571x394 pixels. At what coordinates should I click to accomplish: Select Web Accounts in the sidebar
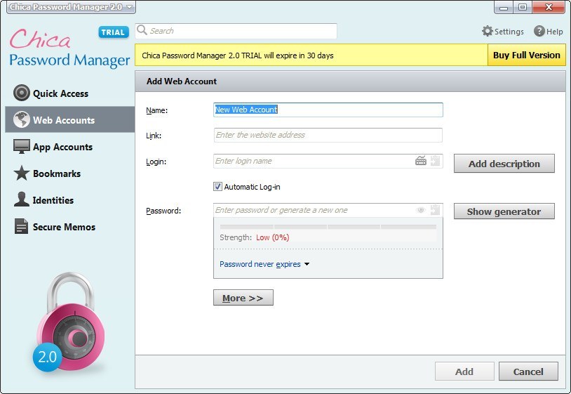click(70, 119)
